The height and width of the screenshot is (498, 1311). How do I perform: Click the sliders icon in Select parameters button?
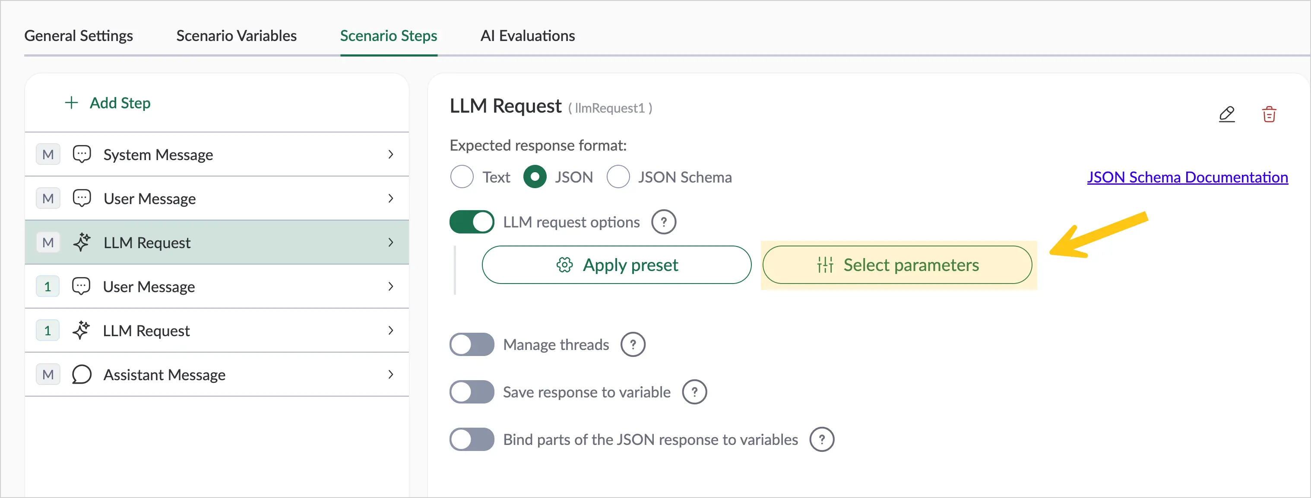pos(825,265)
